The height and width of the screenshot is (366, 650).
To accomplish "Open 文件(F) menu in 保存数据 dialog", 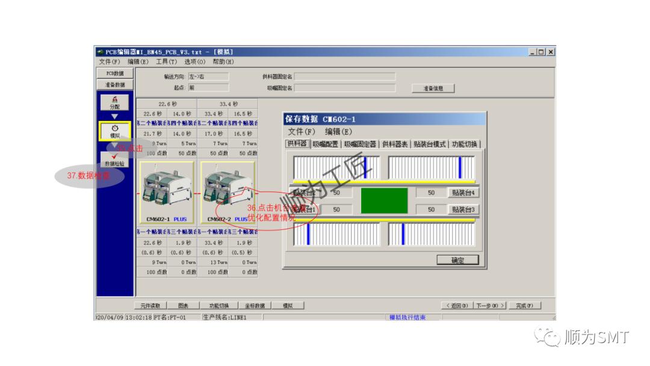I will [302, 132].
